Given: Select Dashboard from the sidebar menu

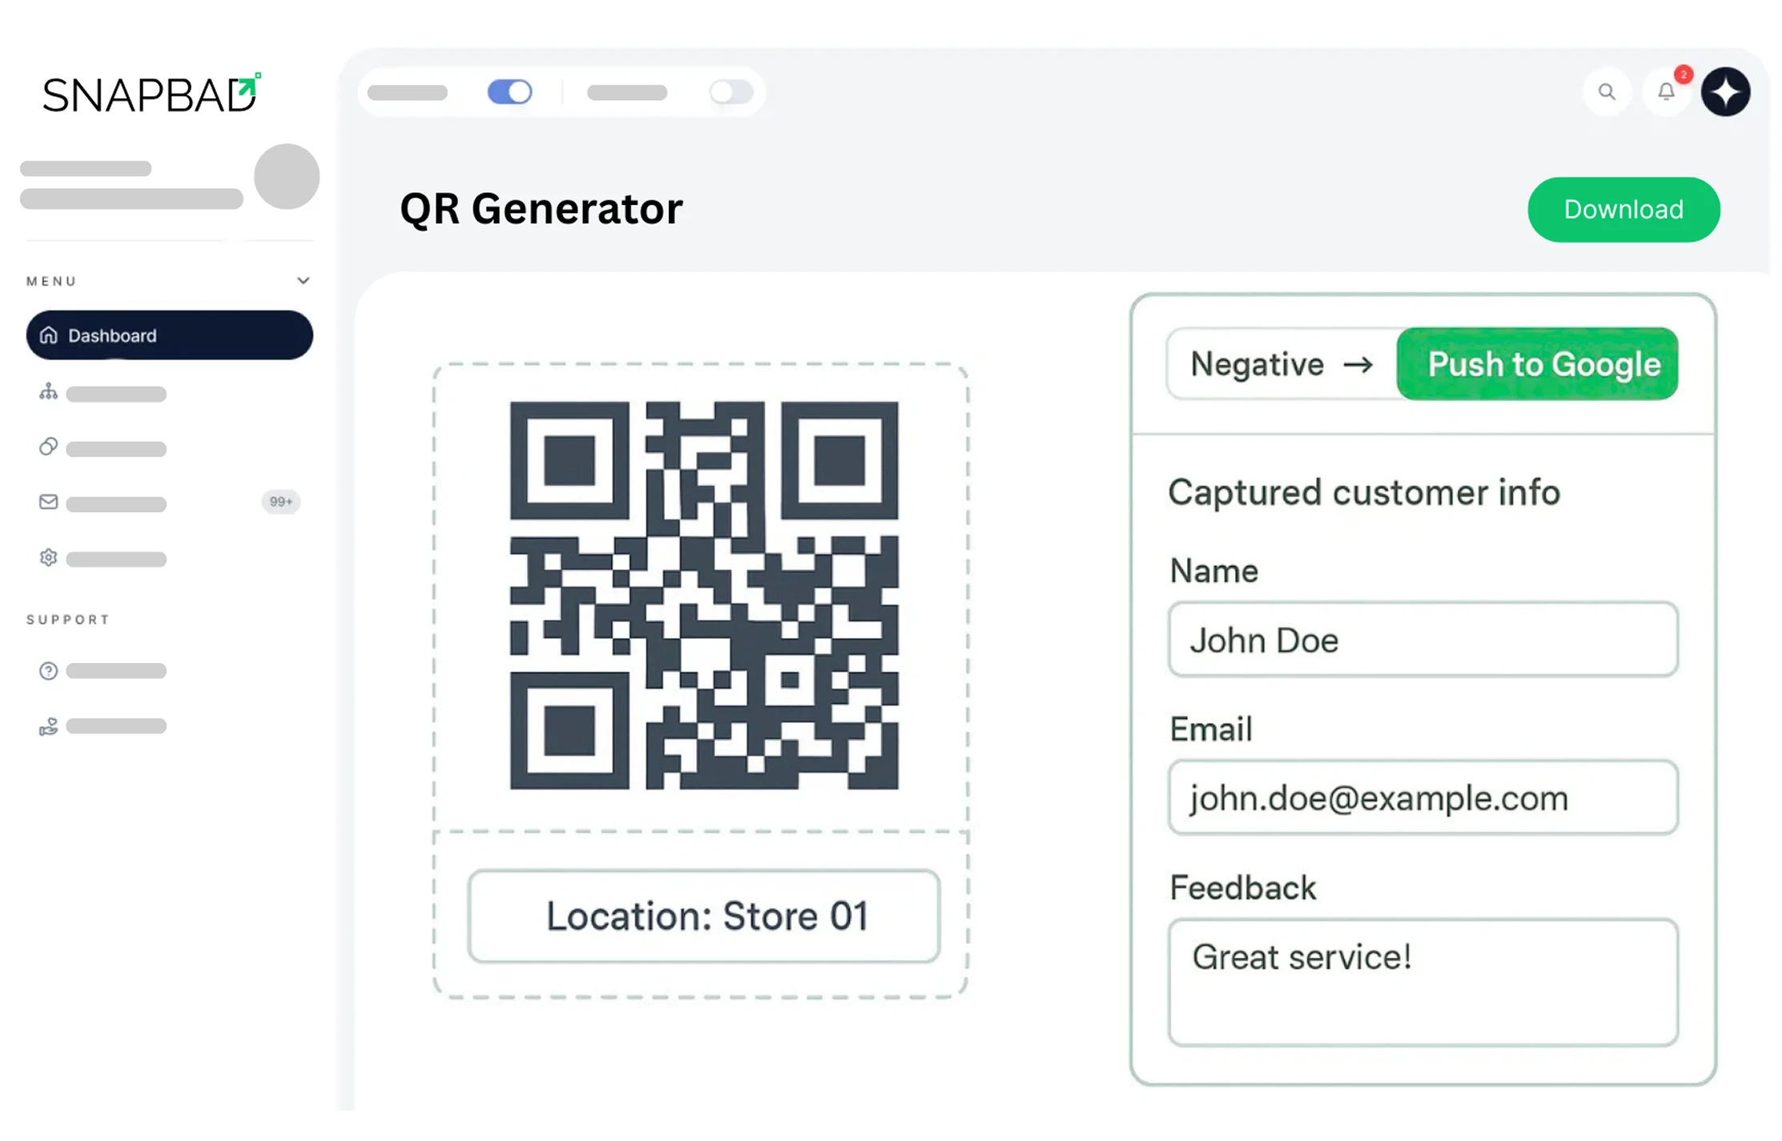Looking at the screenshot, I should point(112,335).
